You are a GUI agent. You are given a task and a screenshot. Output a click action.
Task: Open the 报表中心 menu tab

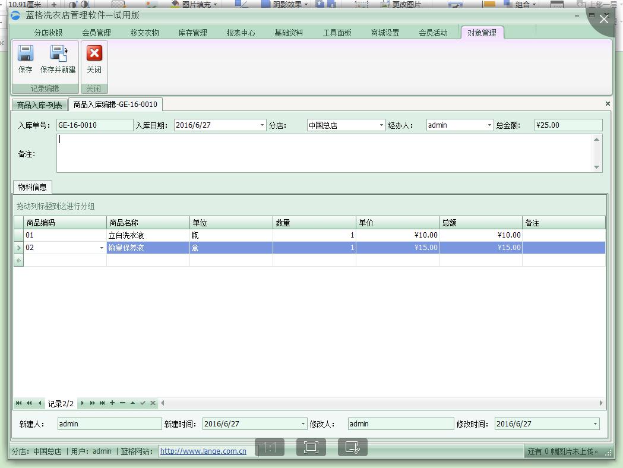[241, 33]
